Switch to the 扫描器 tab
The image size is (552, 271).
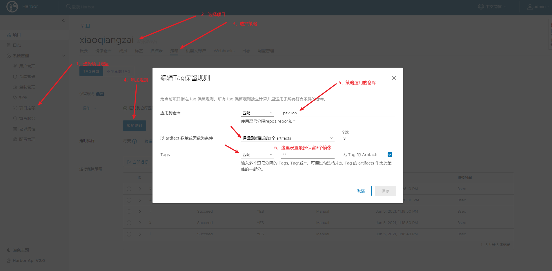pyautogui.click(x=157, y=51)
